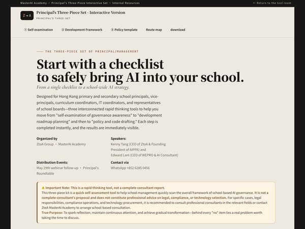The height and width of the screenshot is (229, 305).
Task: Click page title Principal's Three-Piece Set
Action: click(x=81, y=12)
